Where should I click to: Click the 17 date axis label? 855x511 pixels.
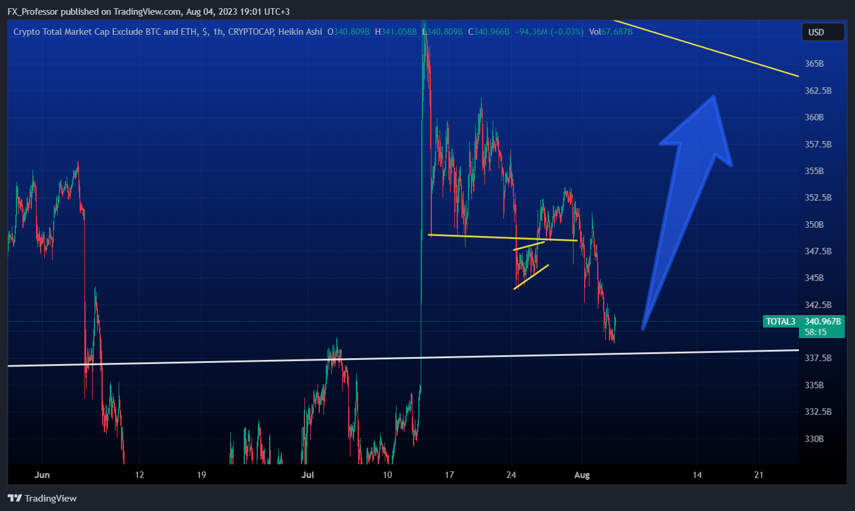coord(449,475)
